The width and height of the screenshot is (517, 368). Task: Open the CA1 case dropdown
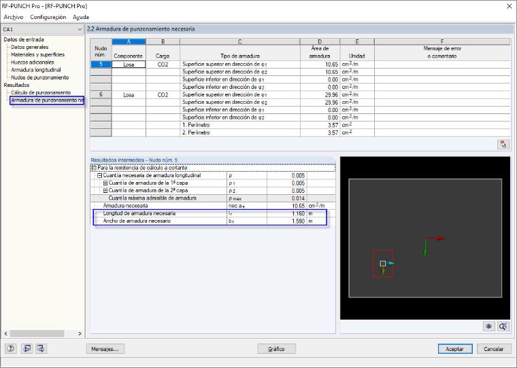pyautogui.click(x=80, y=30)
